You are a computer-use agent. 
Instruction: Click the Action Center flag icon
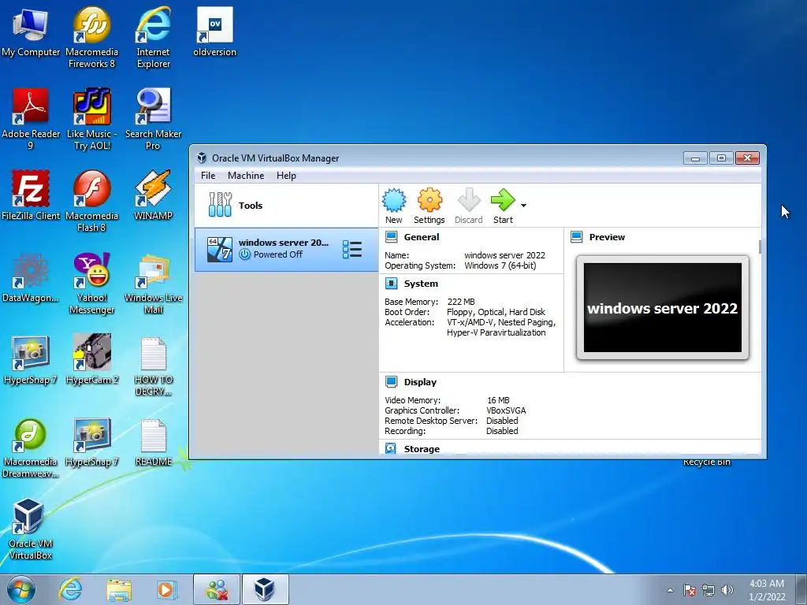(x=690, y=590)
